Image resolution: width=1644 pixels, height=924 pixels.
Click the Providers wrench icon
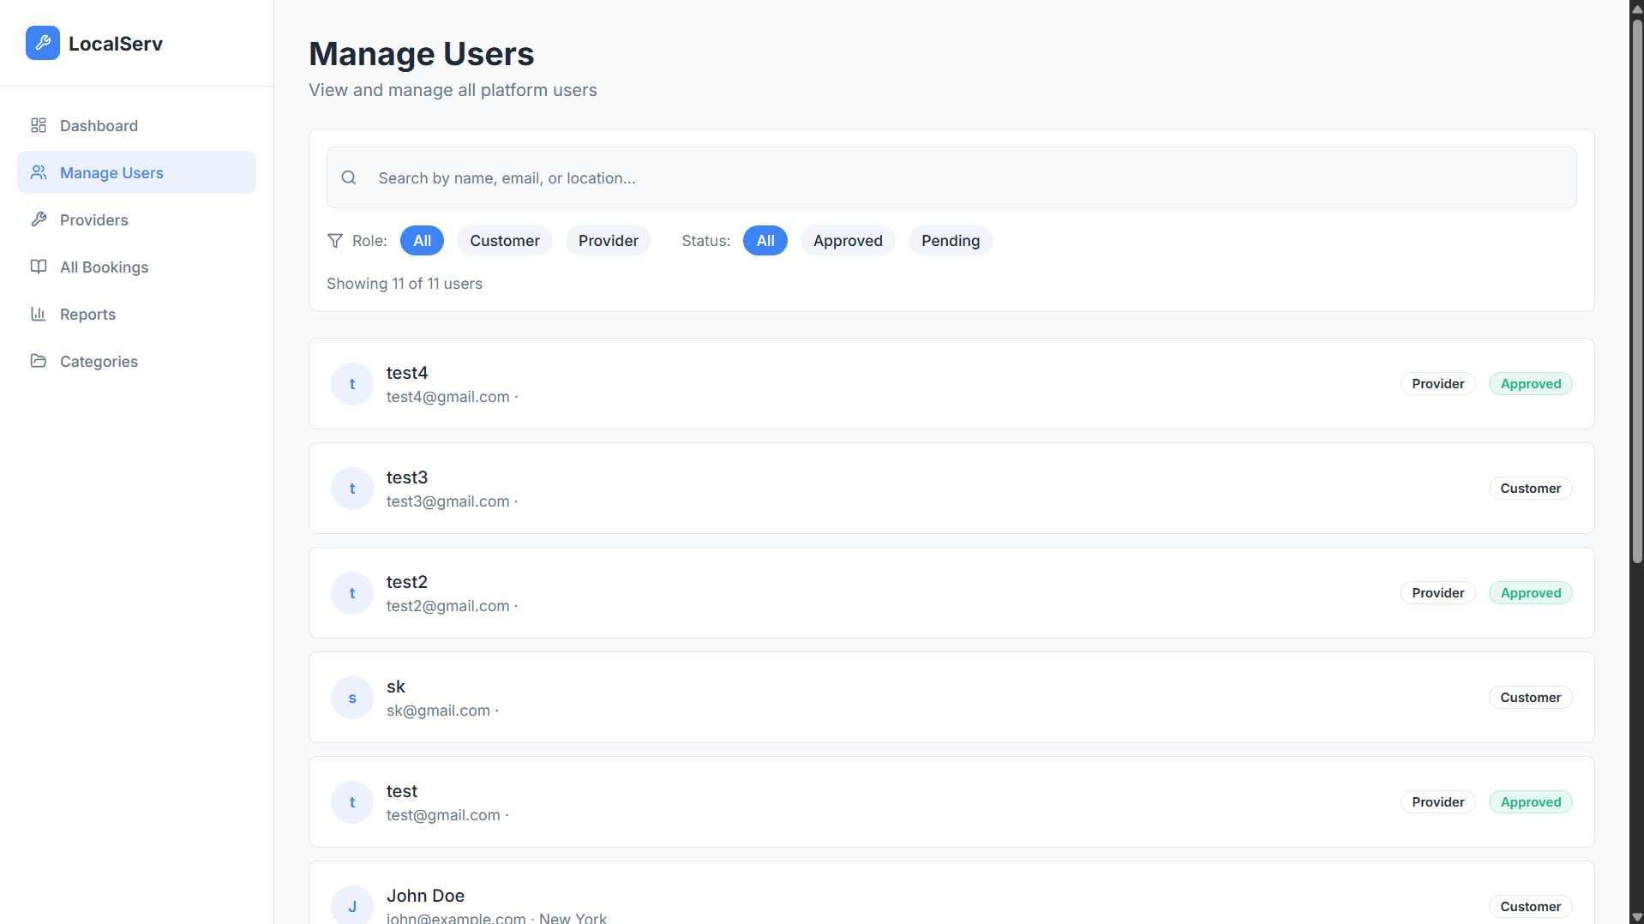[x=39, y=219]
